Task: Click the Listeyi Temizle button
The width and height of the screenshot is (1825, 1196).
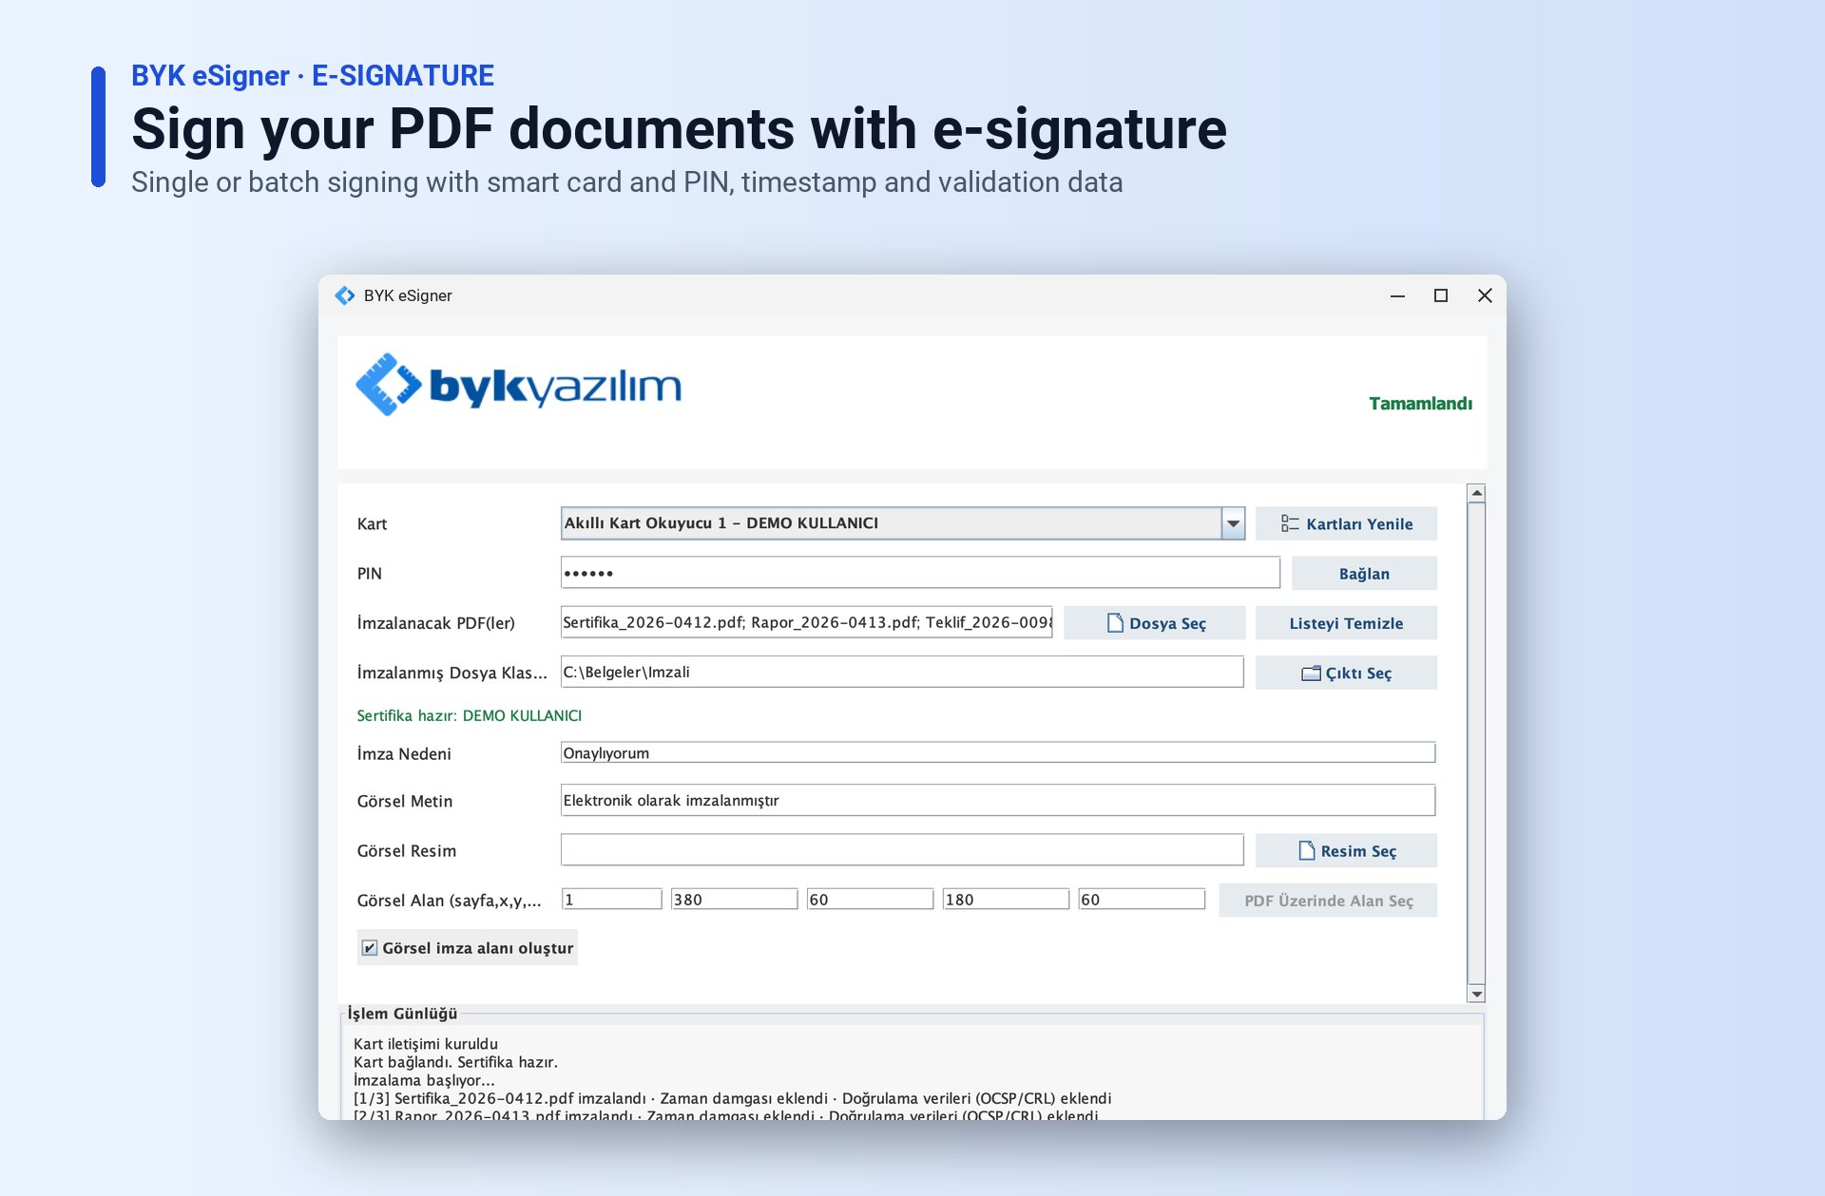Action: [x=1346, y=623]
